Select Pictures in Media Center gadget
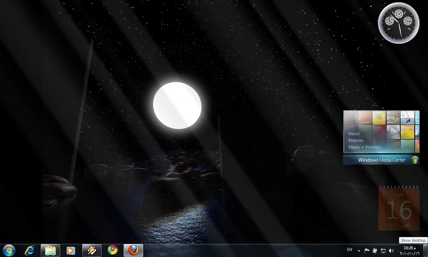 tap(356, 140)
